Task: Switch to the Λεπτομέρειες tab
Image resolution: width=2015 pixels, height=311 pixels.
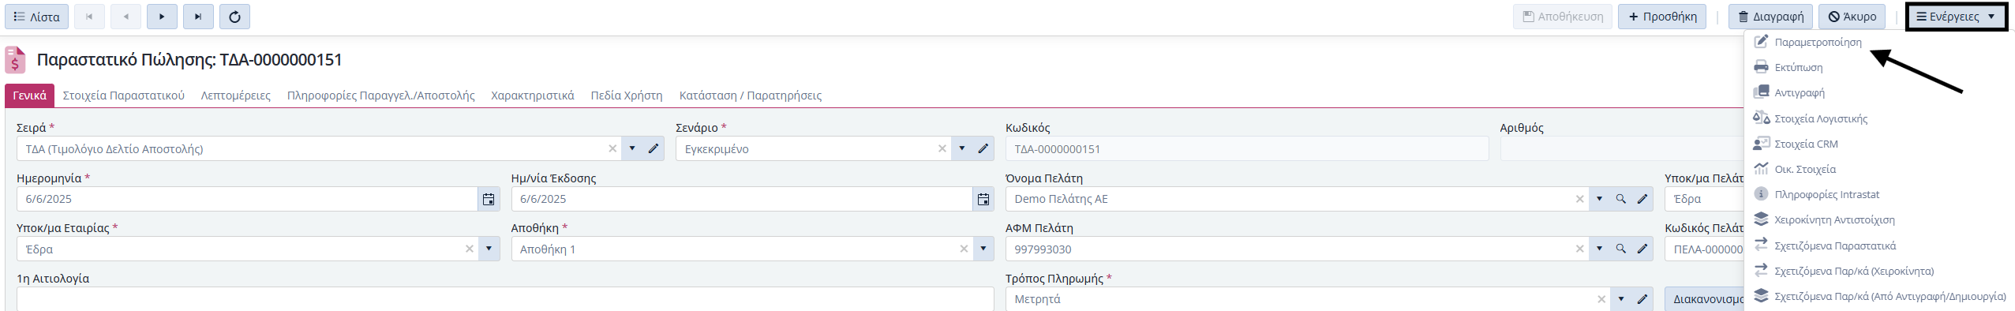Action: click(235, 96)
